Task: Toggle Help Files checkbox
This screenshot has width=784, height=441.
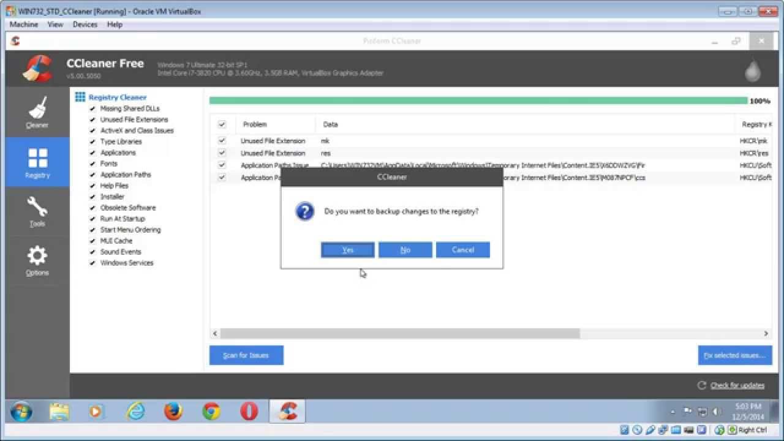Action: click(x=92, y=186)
